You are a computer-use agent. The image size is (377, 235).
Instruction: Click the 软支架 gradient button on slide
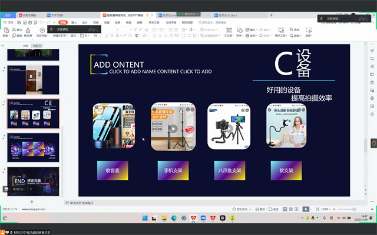coord(286,170)
